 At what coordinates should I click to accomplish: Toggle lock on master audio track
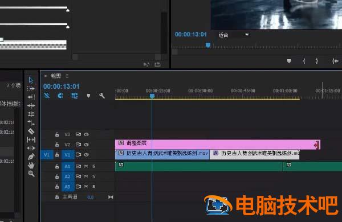pos(57,197)
